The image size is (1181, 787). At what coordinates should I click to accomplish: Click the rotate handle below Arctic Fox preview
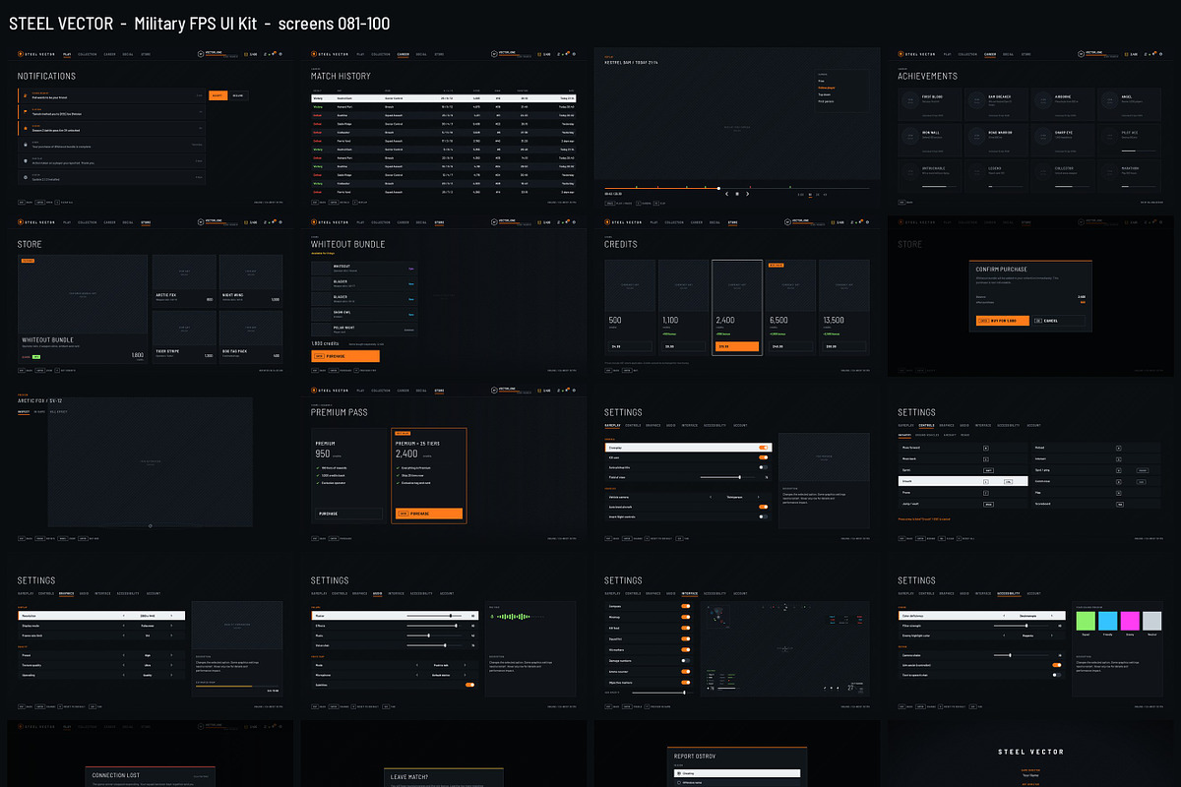click(x=150, y=525)
